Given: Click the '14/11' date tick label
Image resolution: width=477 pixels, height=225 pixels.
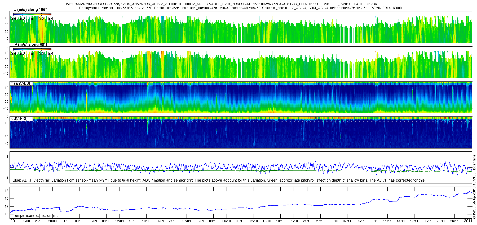Looking at the screenshot, I should [401, 221].
